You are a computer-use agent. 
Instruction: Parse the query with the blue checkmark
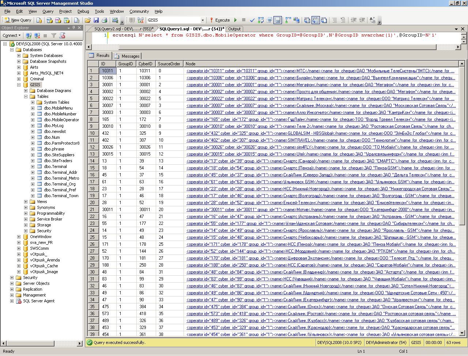pyautogui.click(x=252, y=20)
